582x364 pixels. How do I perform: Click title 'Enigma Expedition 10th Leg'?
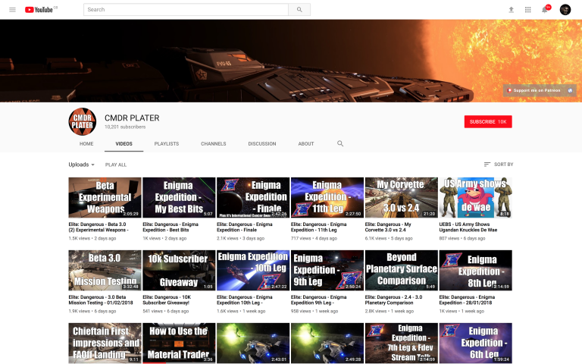[245, 300]
